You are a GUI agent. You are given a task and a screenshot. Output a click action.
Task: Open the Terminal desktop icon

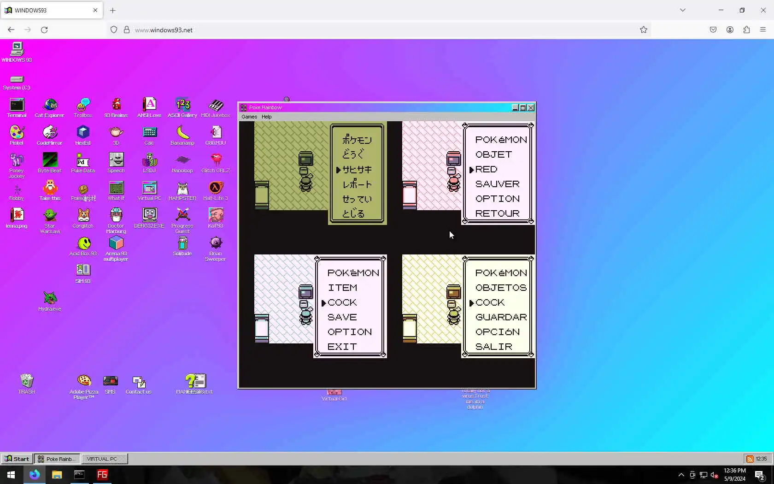pos(17,108)
